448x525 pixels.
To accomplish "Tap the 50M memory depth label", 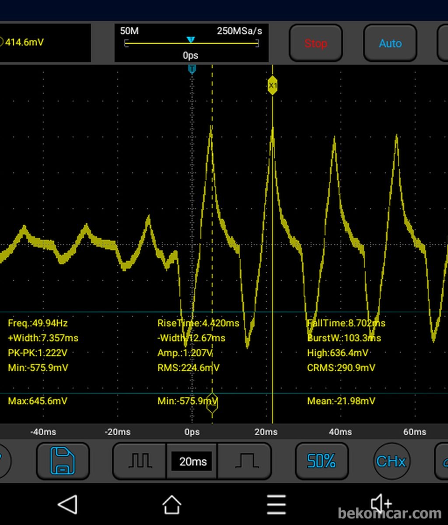I will click(129, 31).
